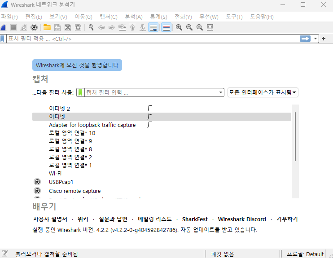Click display filter bookmark icon
The width and height of the screenshot is (333, 258).
coord(3,39)
